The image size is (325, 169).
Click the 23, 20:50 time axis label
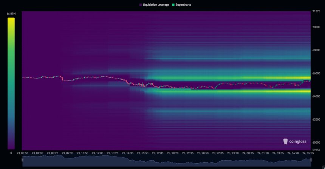pyautogui.click(x=203, y=153)
